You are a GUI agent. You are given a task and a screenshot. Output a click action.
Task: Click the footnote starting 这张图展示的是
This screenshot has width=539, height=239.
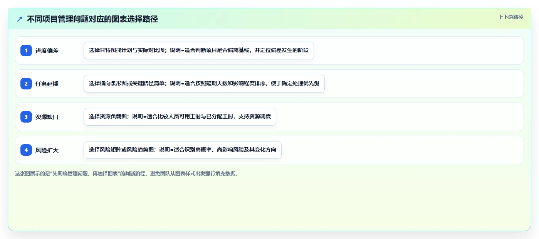(126, 173)
